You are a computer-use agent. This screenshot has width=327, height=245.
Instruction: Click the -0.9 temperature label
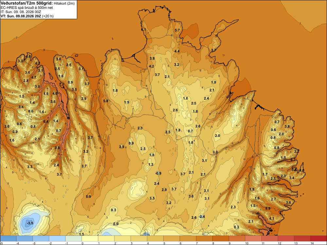[158, 173]
